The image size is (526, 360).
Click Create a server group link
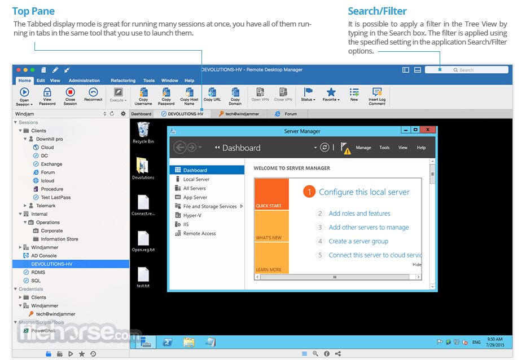tap(358, 241)
